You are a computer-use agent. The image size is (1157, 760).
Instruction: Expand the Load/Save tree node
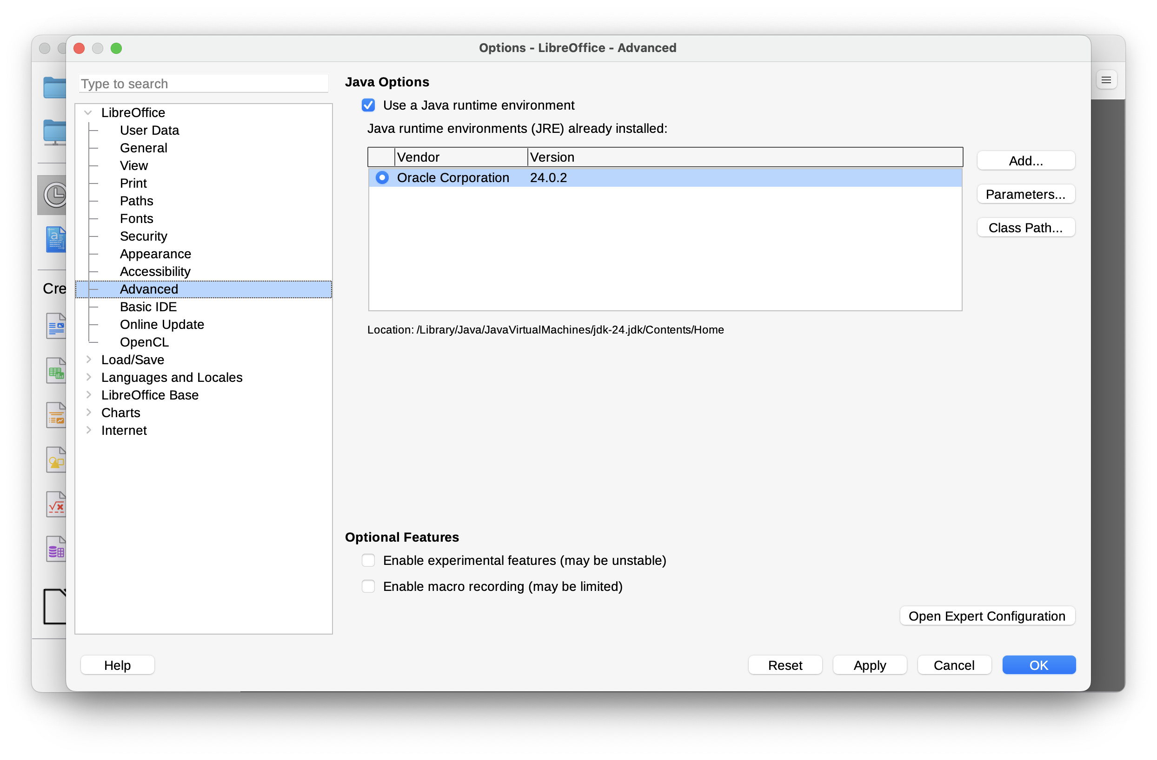point(88,360)
